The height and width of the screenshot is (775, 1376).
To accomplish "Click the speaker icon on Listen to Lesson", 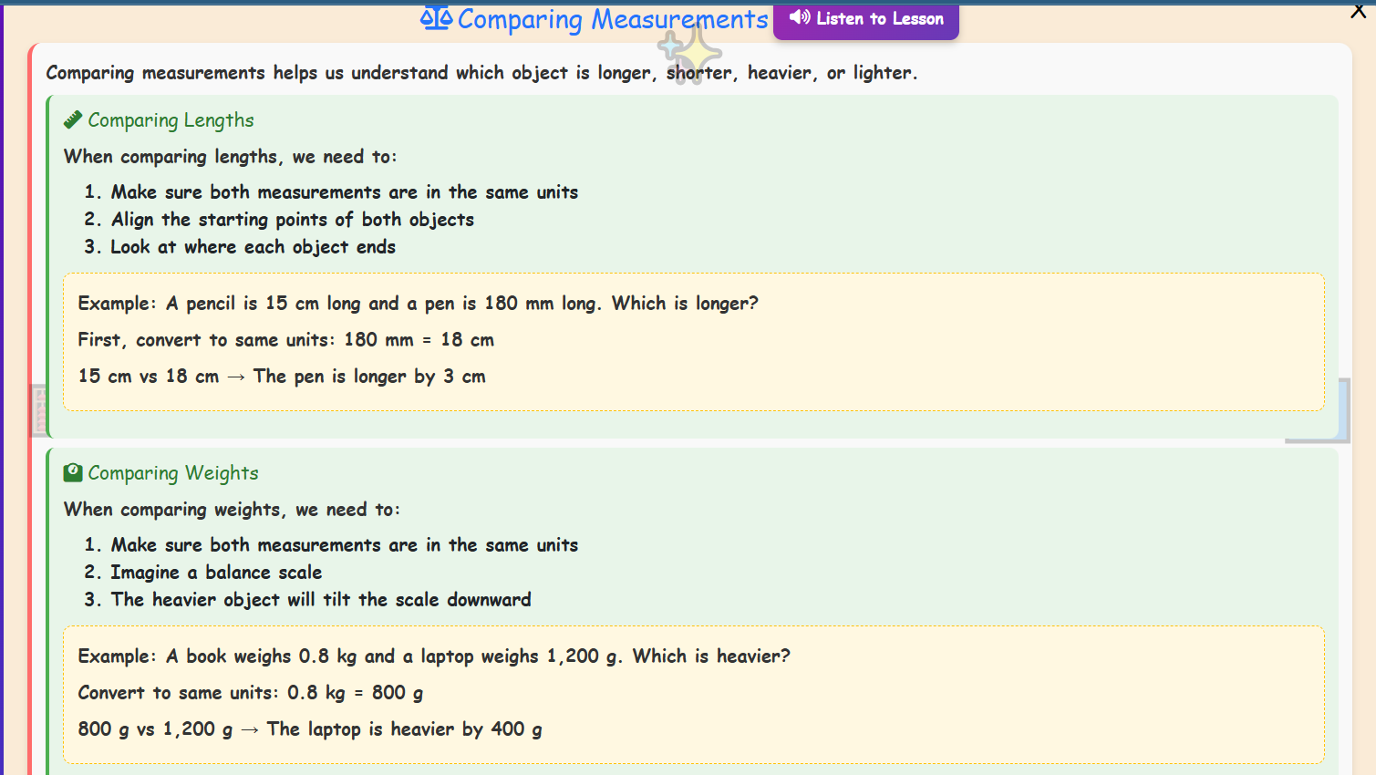I will [801, 18].
